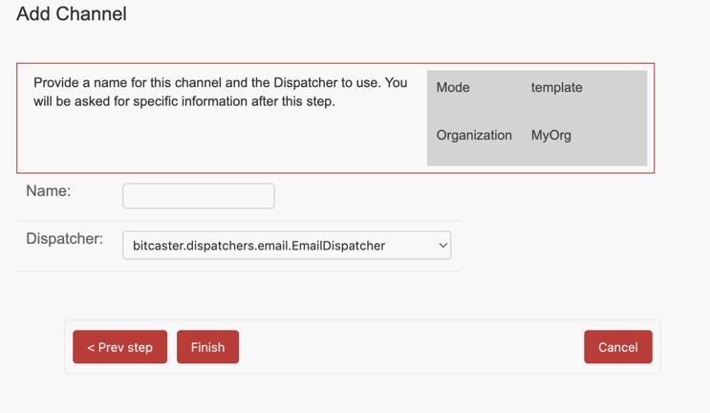Cancel adding the channel

point(618,347)
